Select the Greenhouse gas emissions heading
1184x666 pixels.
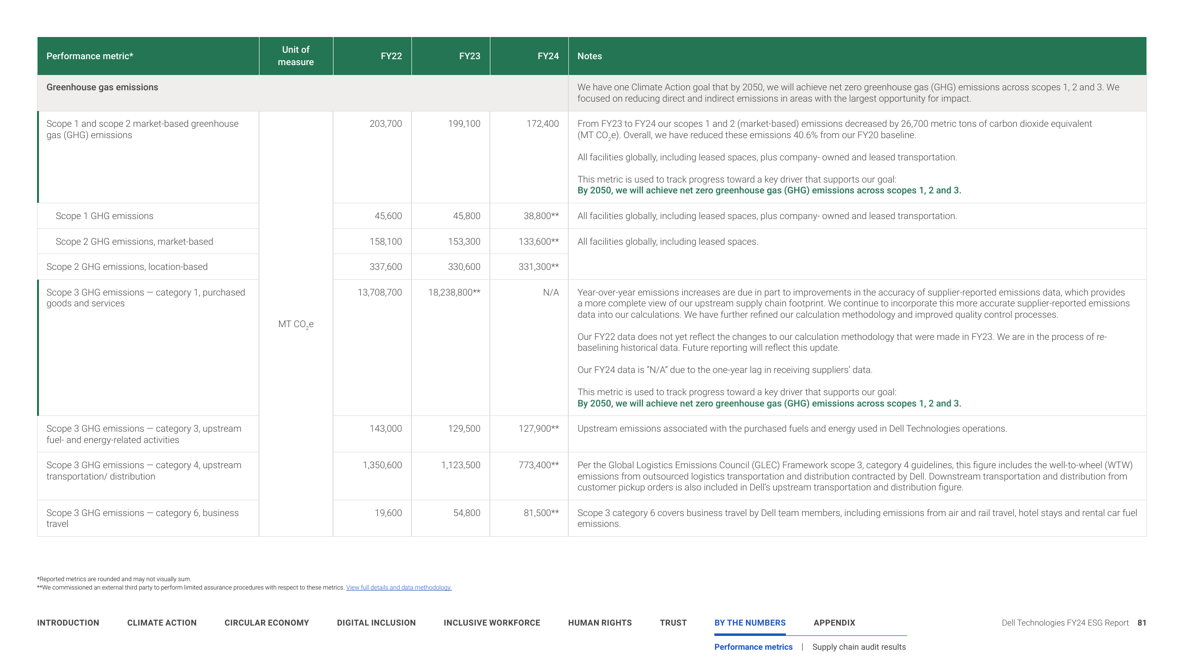(102, 87)
